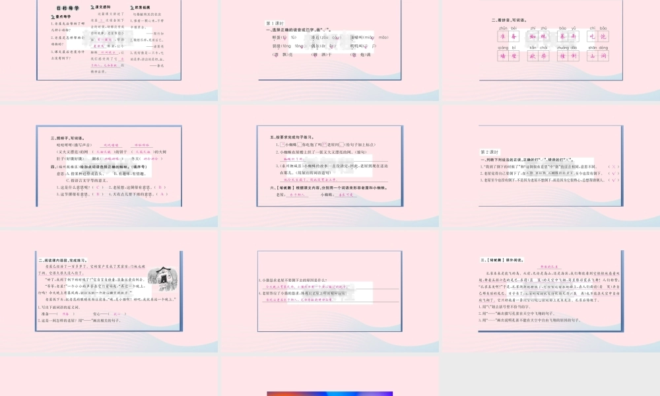
Task: Click the 三、照样子,写词语 heading
Action: (67, 138)
